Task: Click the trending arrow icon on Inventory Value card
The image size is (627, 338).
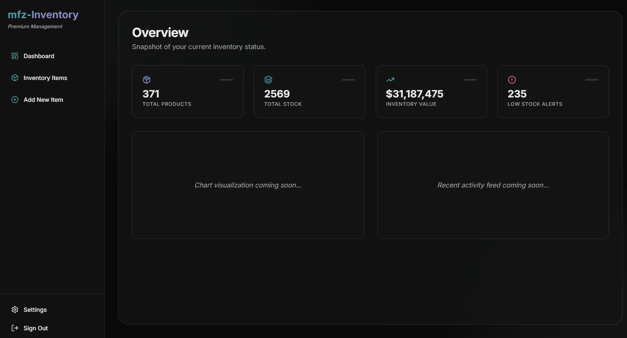Action: (x=390, y=80)
